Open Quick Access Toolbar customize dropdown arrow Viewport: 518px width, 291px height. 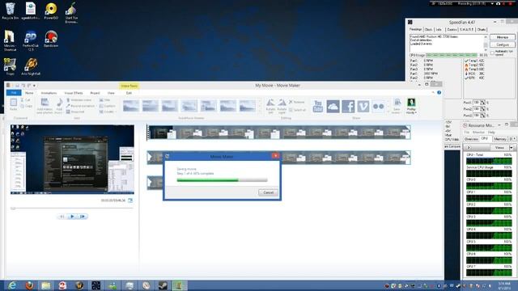click(x=34, y=86)
